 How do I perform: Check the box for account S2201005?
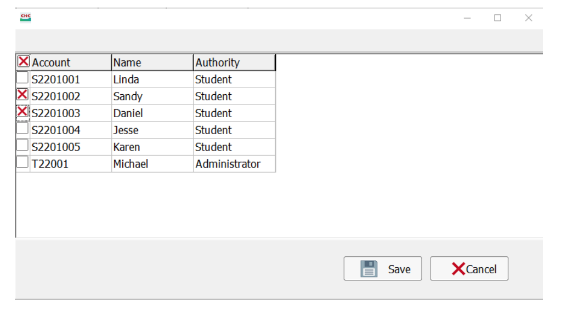point(22,145)
